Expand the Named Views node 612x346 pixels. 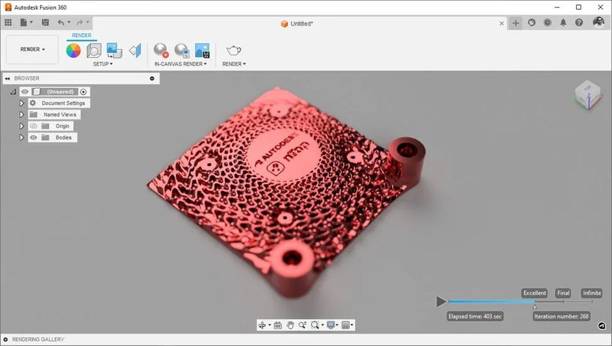tap(22, 115)
